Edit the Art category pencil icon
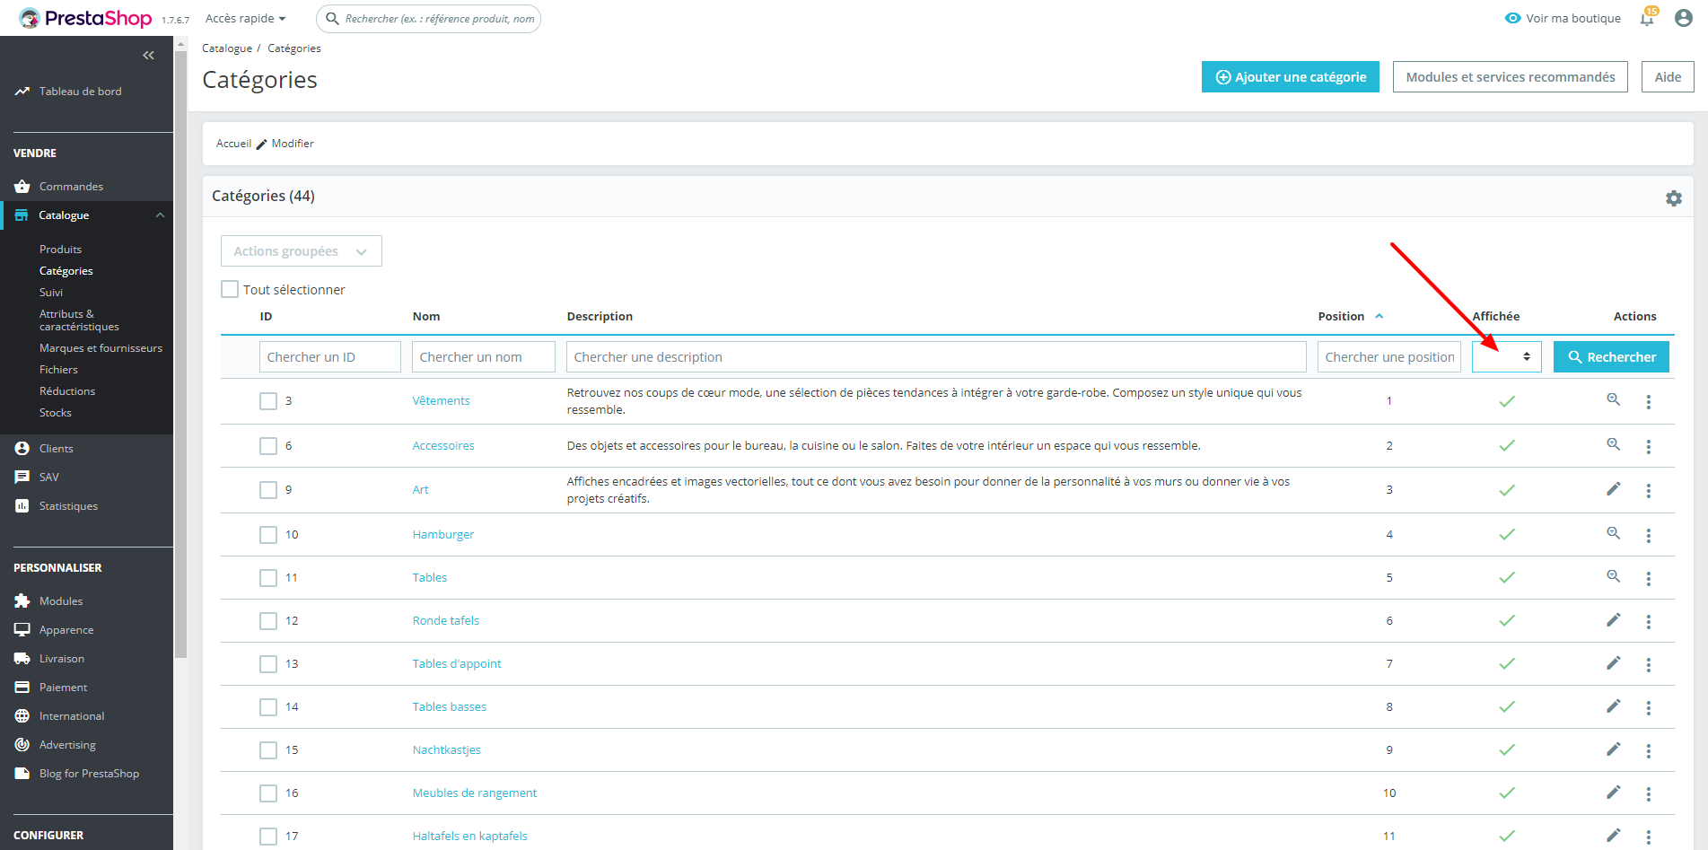This screenshot has width=1708, height=850. coord(1613,489)
